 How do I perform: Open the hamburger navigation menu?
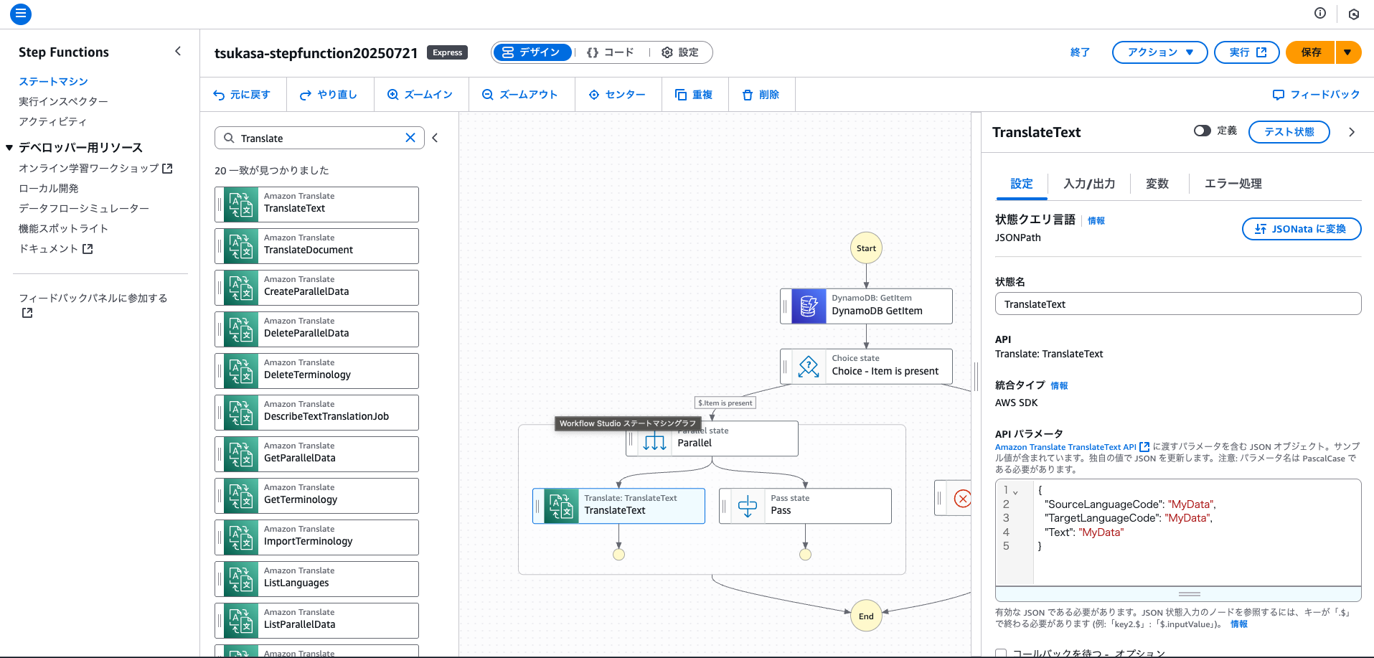pos(21,14)
